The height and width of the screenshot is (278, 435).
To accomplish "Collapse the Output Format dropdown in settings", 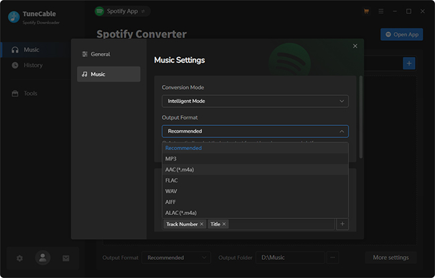I will coord(255,131).
